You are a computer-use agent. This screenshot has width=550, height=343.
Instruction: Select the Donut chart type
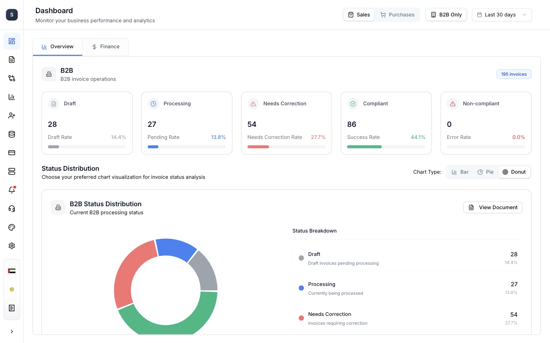(514, 172)
